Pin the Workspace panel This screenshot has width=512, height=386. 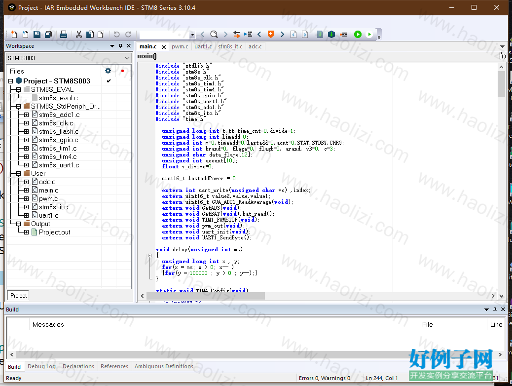[120, 46]
